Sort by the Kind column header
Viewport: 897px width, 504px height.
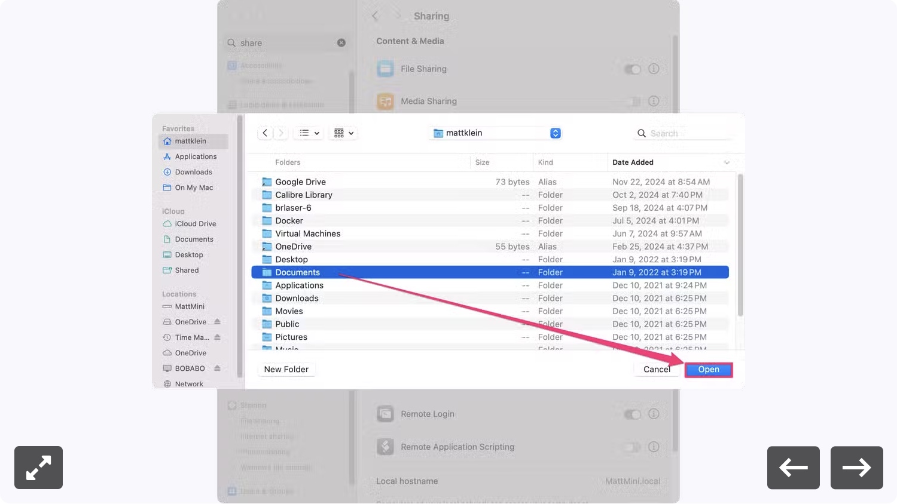click(545, 162)
